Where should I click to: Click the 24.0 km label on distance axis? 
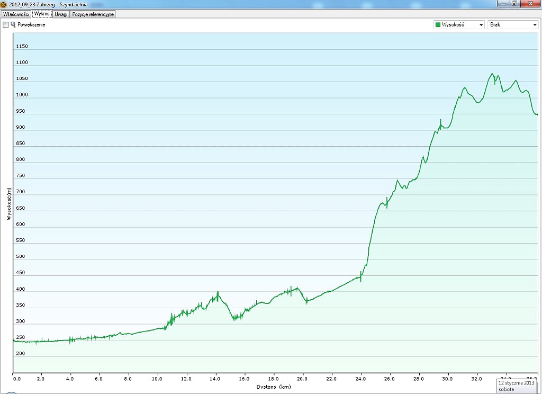[x=361, y=379]
